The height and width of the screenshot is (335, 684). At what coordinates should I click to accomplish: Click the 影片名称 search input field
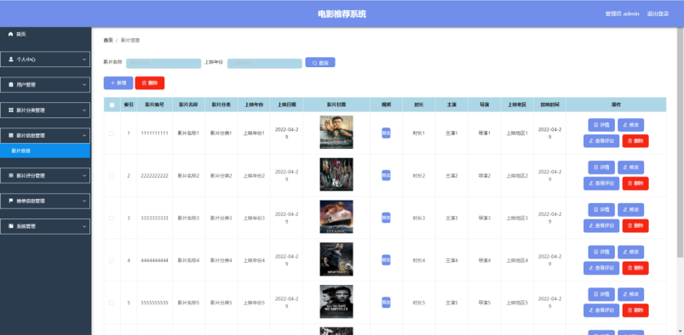(x=164, y=63)
